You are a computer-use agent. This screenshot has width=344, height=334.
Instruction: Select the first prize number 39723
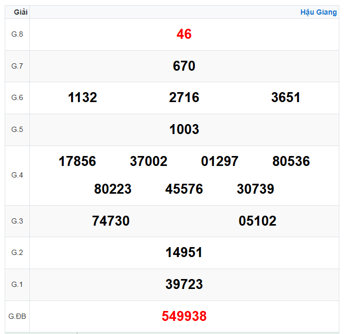click(x=184, y=284)
